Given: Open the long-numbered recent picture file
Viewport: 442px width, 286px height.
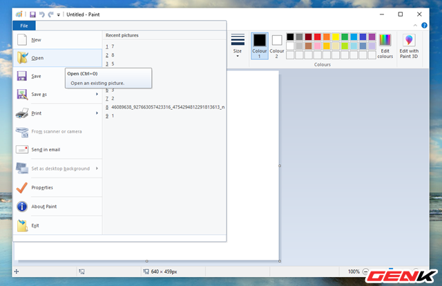Looking at the screenshot, I should pyautogui.click(x=168, y=107).
